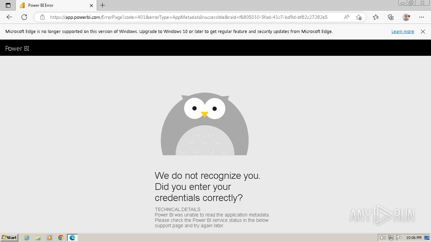Open the Windows Start button
This screenshot has height=242, width=431.
(x=9, y=238)
